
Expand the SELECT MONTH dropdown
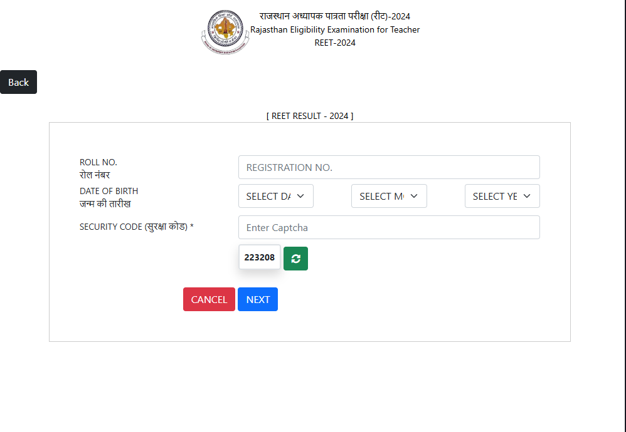[389, 196]
